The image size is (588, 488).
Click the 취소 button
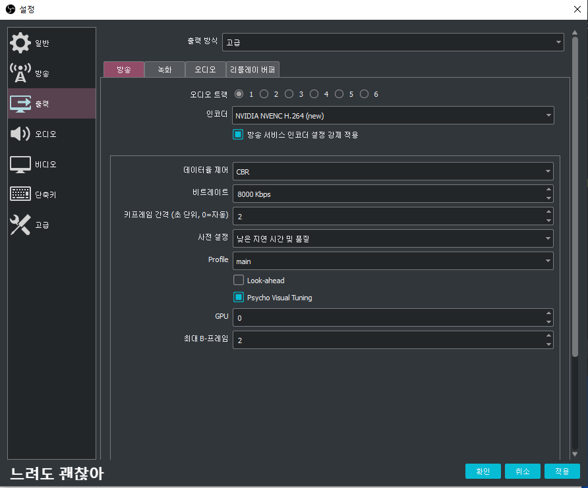click(523, 471)
